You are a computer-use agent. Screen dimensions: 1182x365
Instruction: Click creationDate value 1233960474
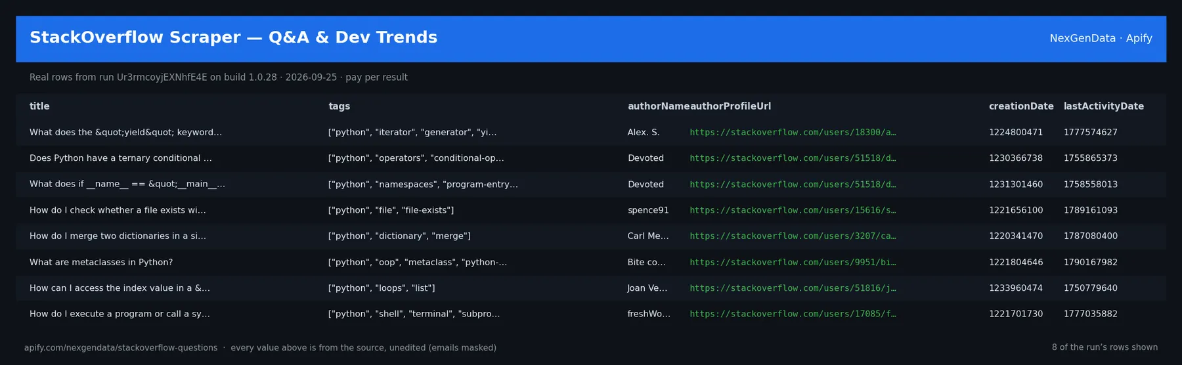click(x=1016, y=288)
